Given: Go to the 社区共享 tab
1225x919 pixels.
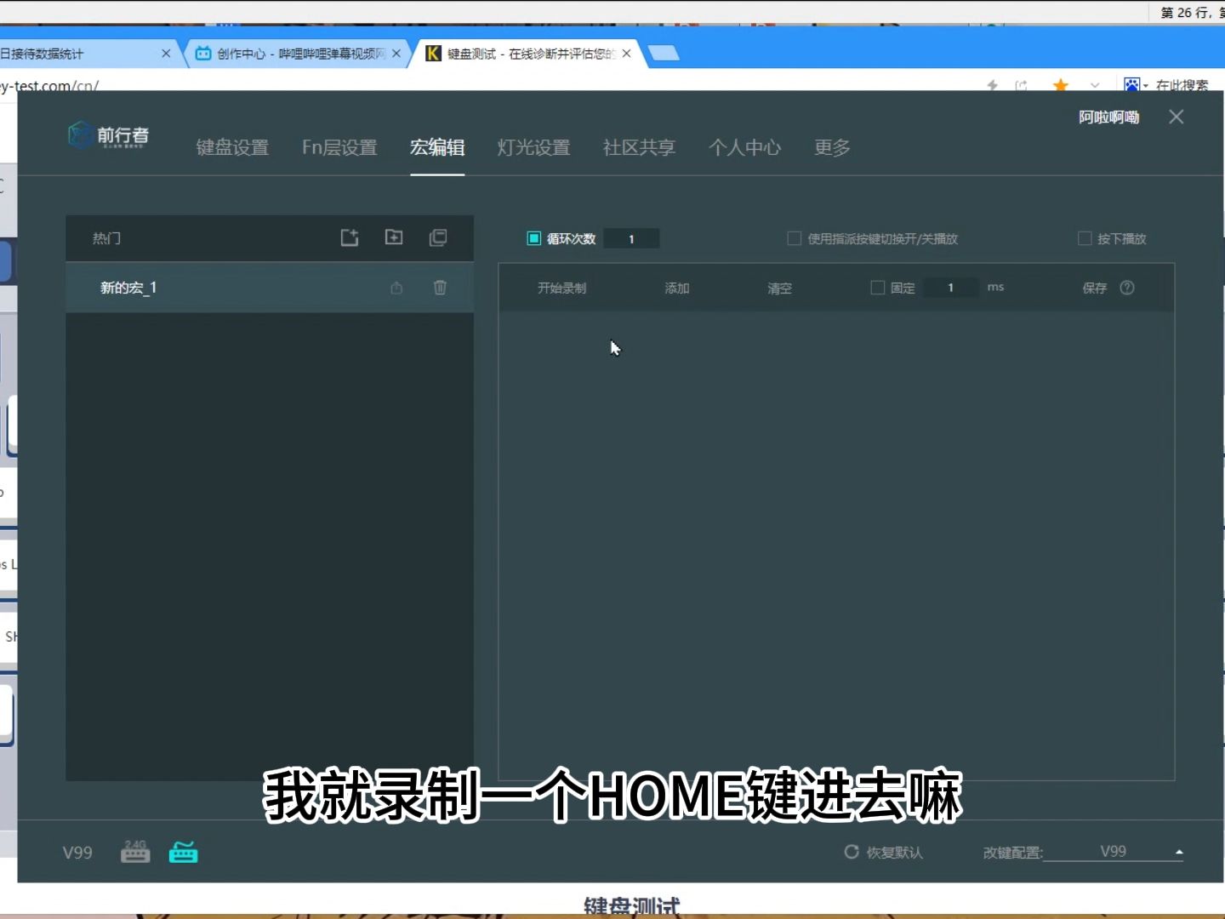Looking at the screenshot, I should pos(639,147).
